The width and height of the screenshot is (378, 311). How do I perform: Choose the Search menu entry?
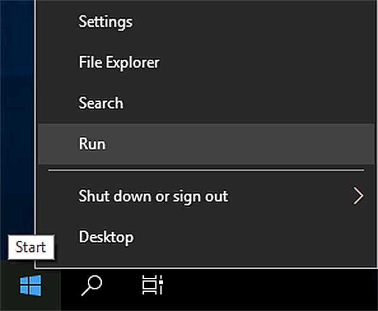pos(206,103)
